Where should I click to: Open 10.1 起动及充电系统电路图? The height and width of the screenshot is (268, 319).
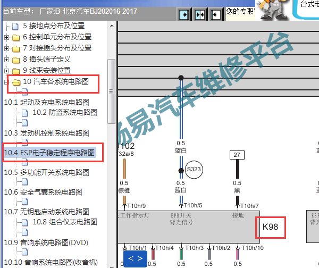[x=47, y=102]
